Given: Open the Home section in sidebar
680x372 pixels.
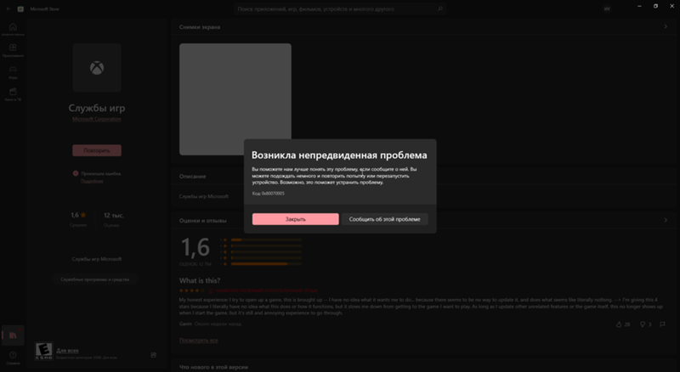Looking at the screenshot, I should [13, 29].
